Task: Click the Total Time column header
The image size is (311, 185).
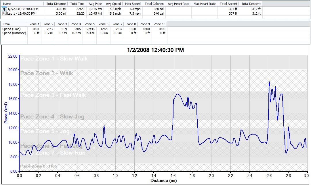Action: (77, 4)
